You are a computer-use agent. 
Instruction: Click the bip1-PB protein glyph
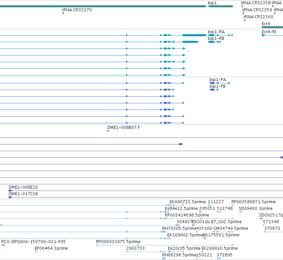(x=214, y=90)
